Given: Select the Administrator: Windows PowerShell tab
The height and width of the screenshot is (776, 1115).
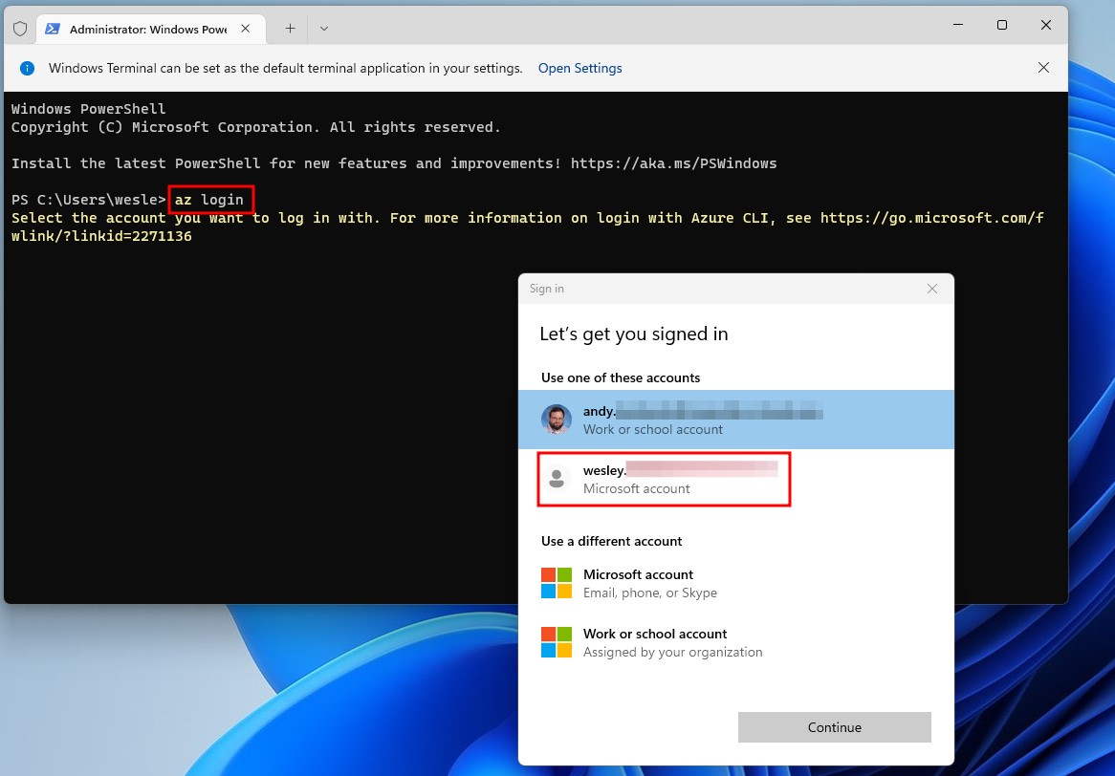Looking at the screenshot, I should tap(151, 29).
